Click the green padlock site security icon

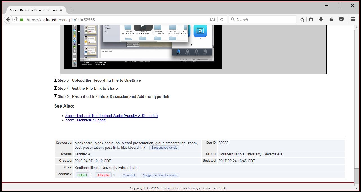coord(21,19)
